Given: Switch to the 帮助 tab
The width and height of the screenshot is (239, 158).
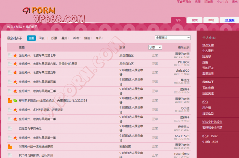Looking at the screenshot, I should click(211, 20).
